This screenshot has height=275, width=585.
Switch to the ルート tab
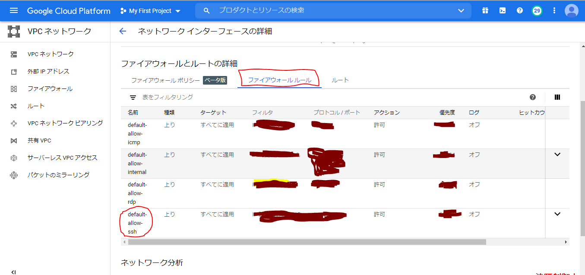[340, 80]
